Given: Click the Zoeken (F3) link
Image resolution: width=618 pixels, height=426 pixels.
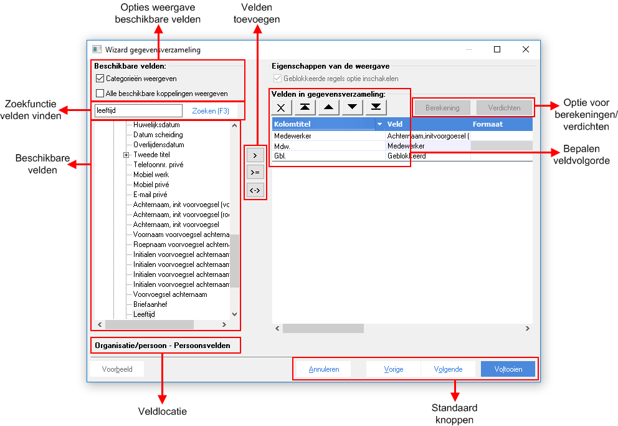Looking at the screenshot, I should (211, 111).
